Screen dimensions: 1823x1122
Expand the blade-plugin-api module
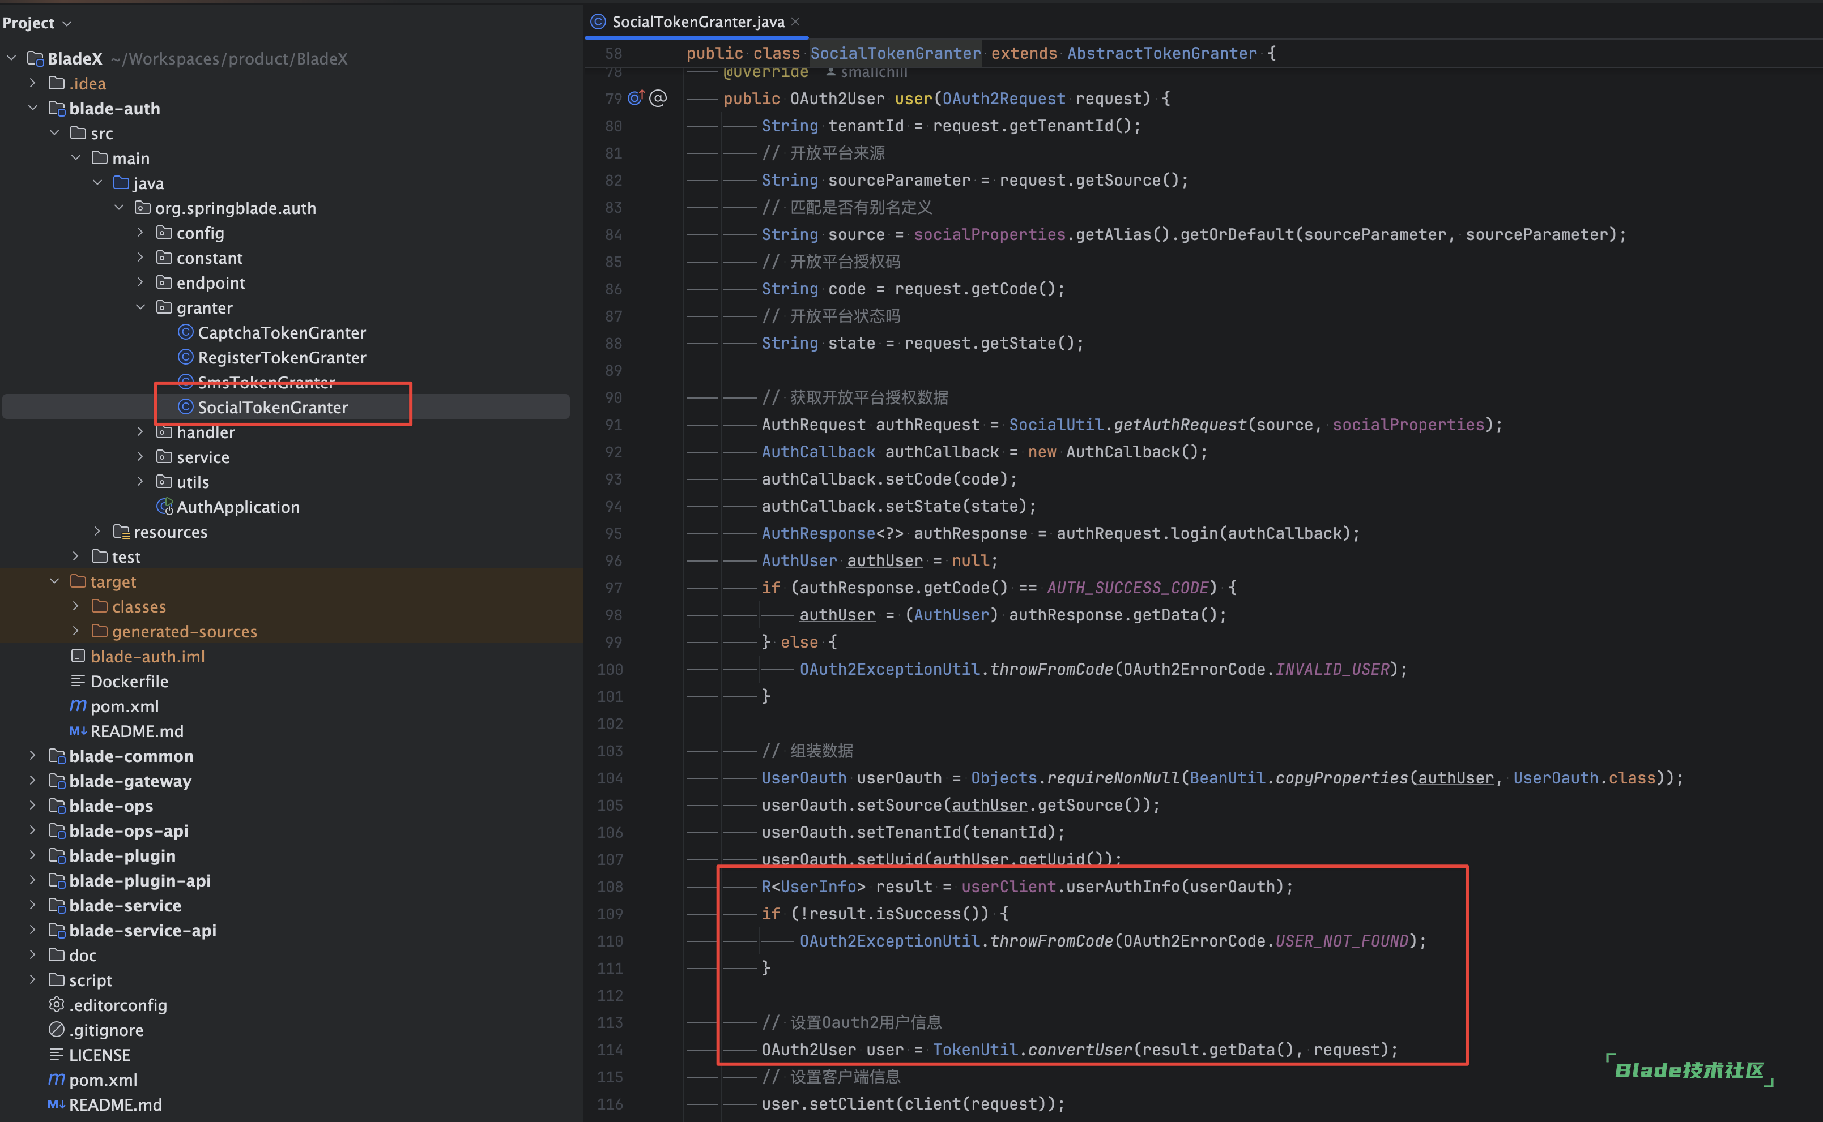click(33, 880)
